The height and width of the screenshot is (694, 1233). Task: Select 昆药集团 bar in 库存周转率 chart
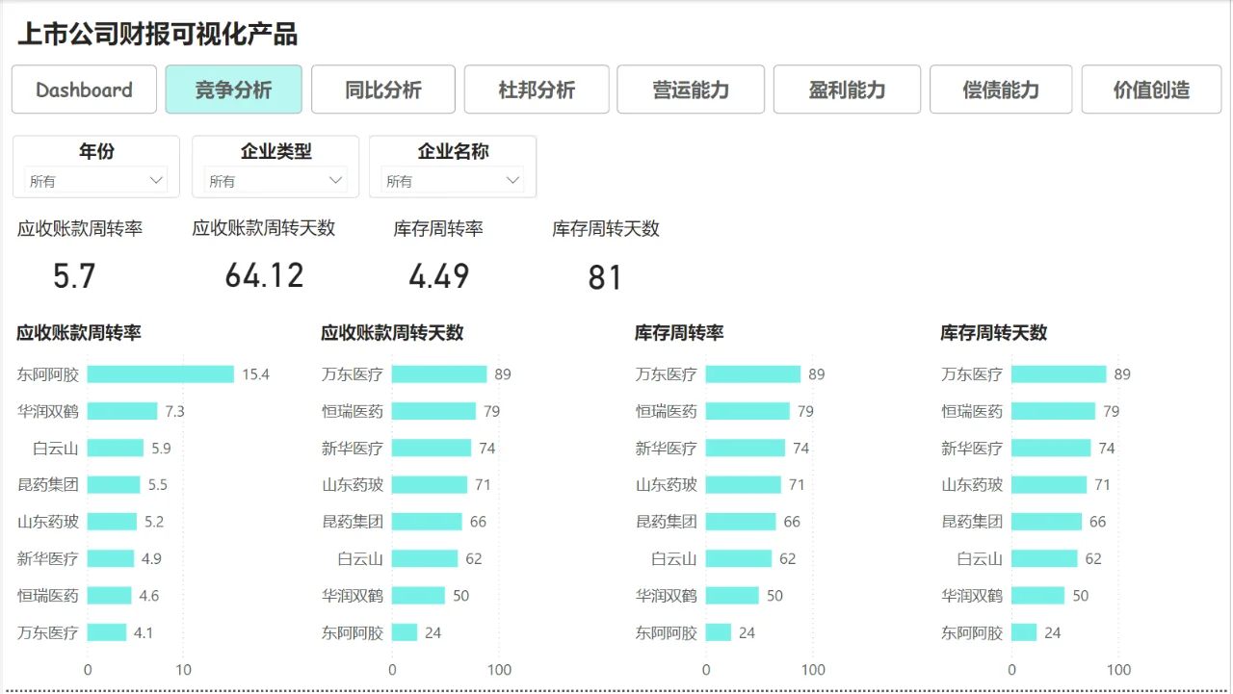[741, 522]
